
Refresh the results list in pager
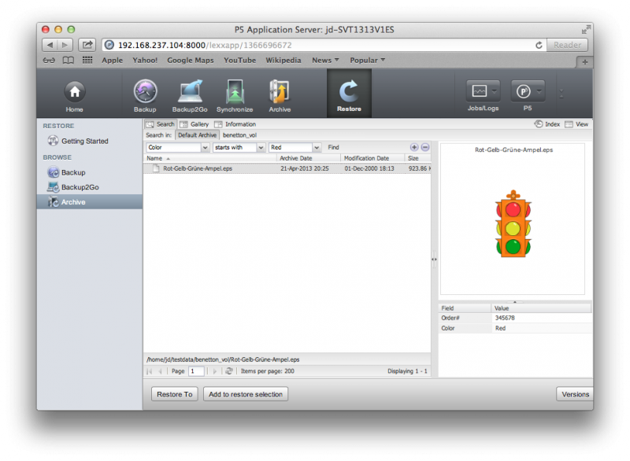pos(229,371)
